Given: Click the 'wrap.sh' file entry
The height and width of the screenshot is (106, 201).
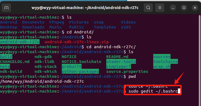Looking at the screenshot, I should (x=162, y=67).
